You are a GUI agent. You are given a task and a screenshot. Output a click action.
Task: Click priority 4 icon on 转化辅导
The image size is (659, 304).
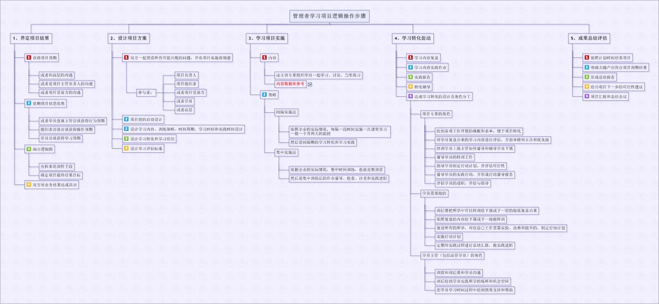point(410,87)
